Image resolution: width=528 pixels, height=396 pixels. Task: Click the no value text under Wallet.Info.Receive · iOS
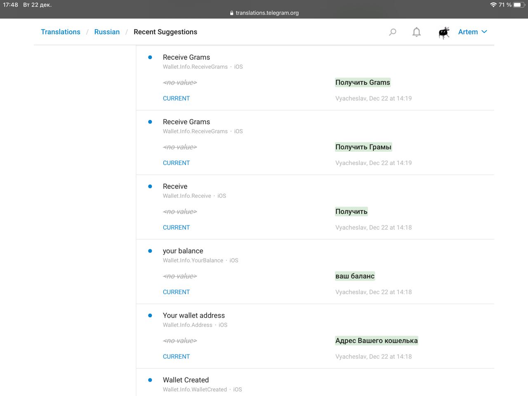click(180, 212)
